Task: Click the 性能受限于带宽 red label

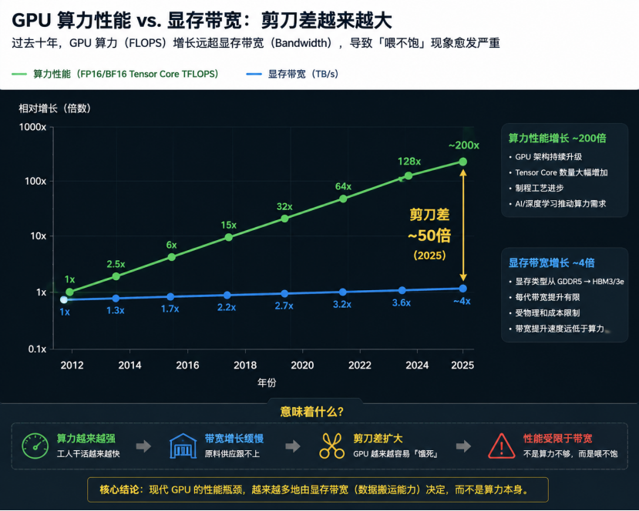Action: tap(557, 438)
